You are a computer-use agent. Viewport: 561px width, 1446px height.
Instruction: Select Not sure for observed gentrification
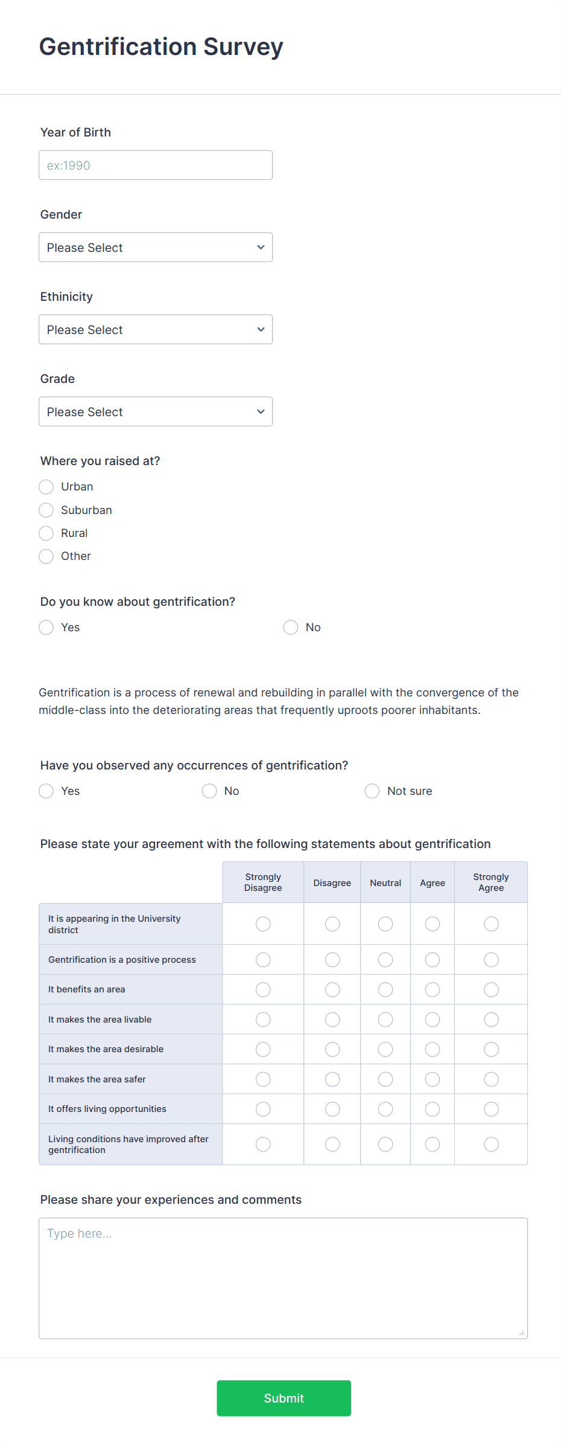point(372,791)
